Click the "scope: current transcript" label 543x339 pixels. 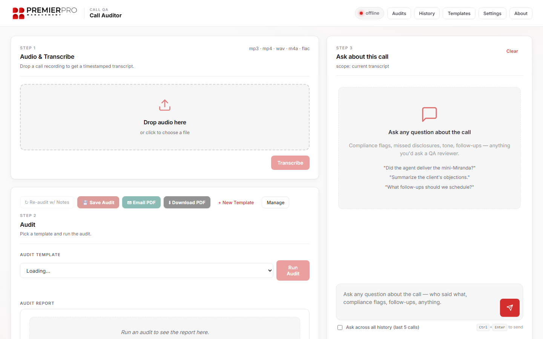coord(363,66)
